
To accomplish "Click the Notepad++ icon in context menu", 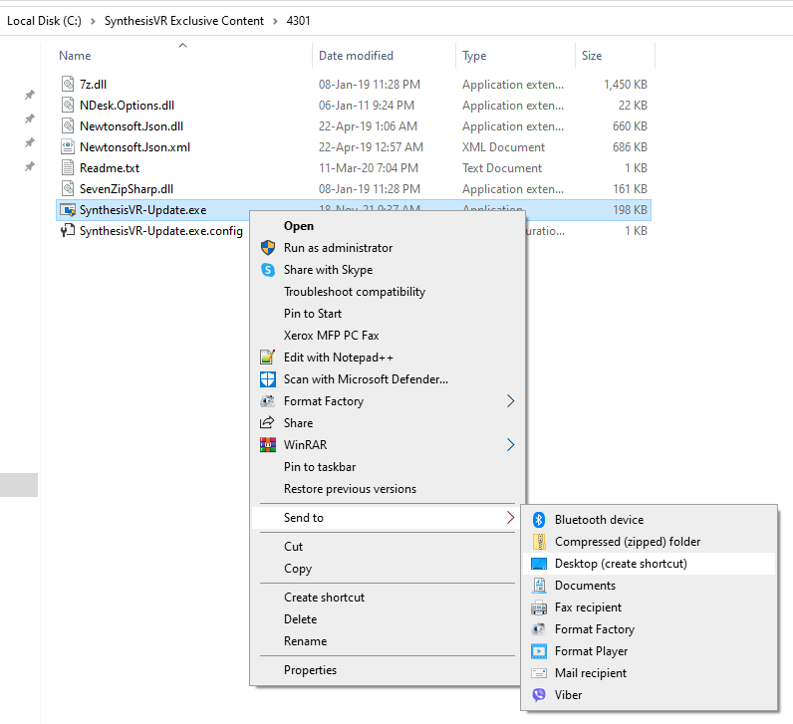I will point(268,357).
